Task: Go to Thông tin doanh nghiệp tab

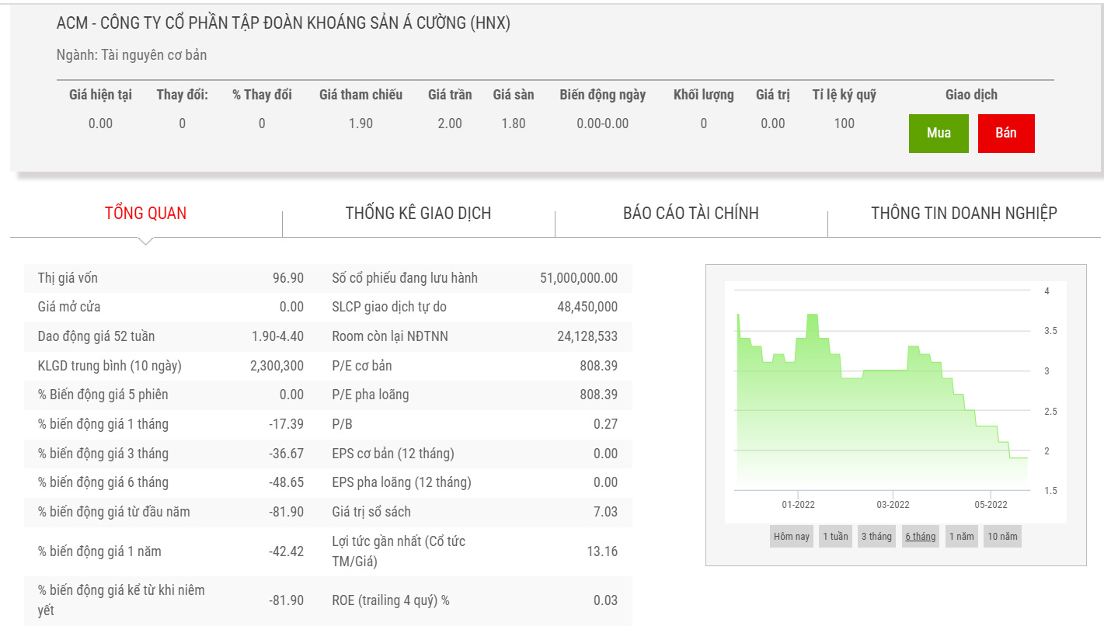Action: click(x=963, y=213)
